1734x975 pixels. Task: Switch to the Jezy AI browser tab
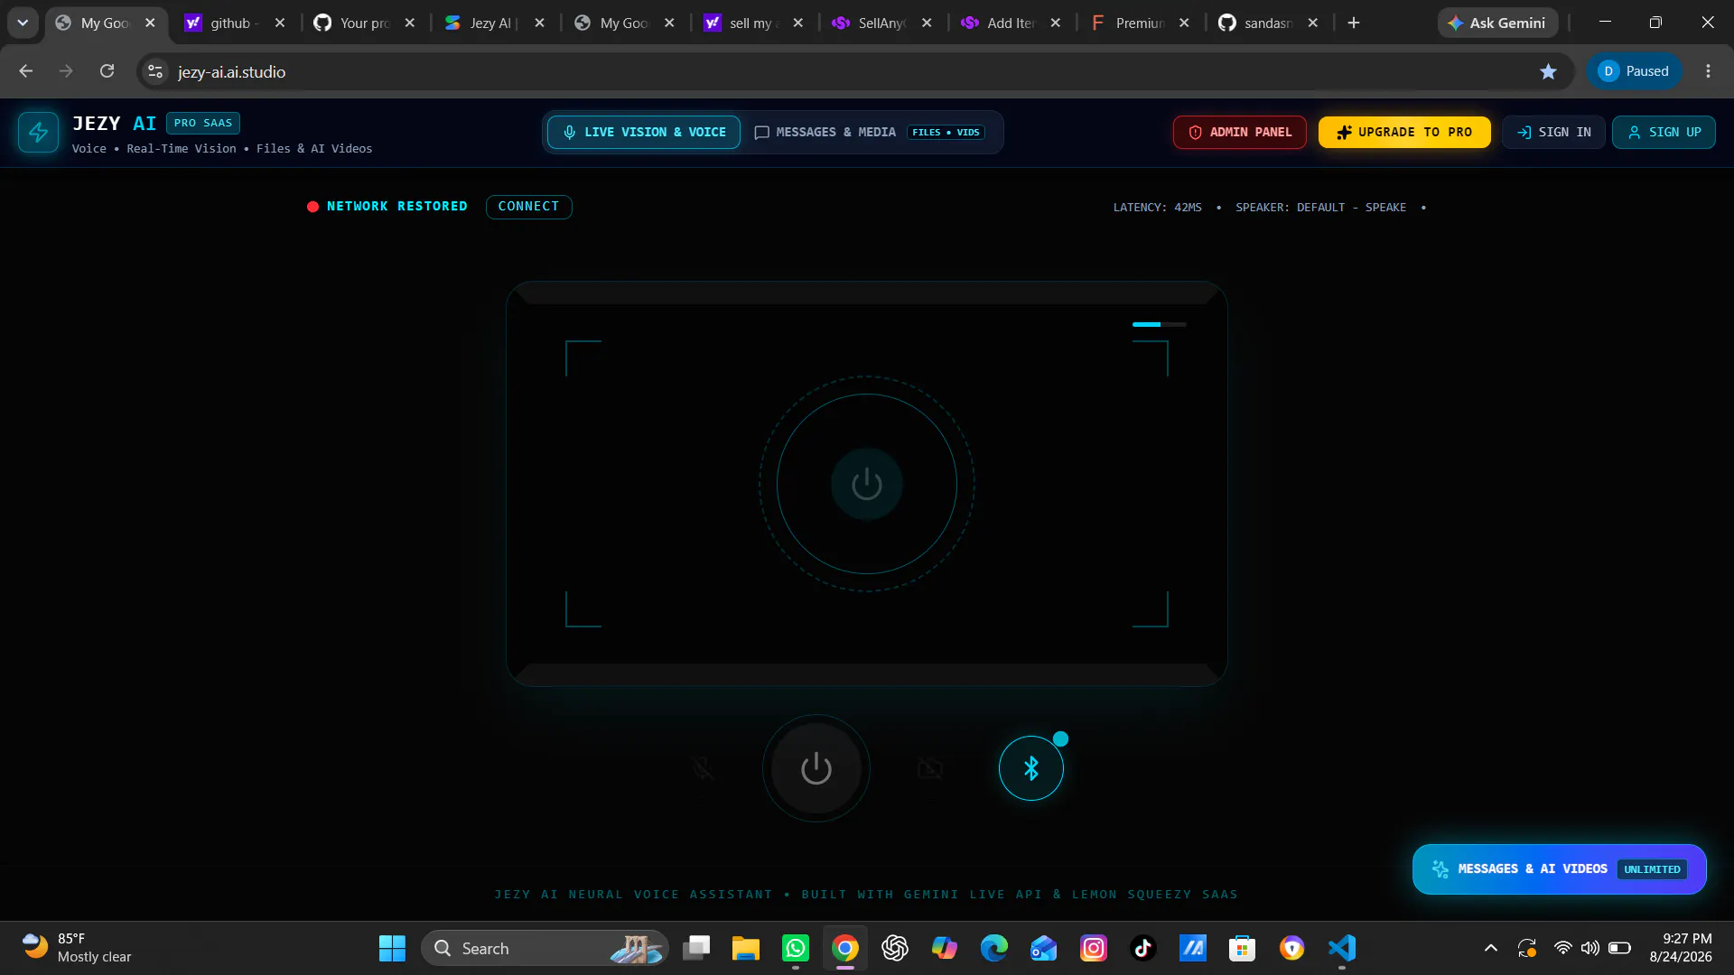(x=494, y=23)
